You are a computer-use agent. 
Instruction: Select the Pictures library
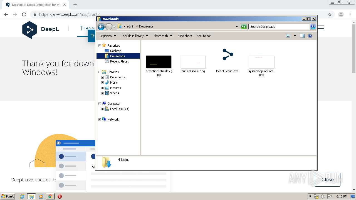115,88
